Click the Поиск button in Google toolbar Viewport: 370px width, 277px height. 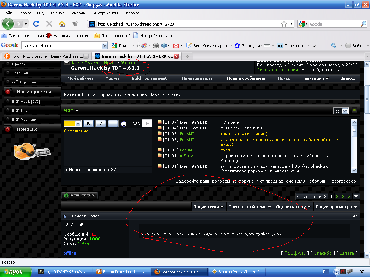[121, 46]
